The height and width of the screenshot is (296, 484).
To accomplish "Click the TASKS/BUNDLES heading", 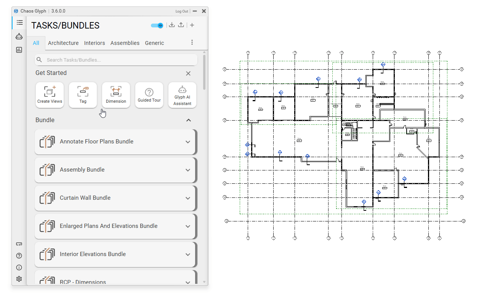I will pos(65,25).
